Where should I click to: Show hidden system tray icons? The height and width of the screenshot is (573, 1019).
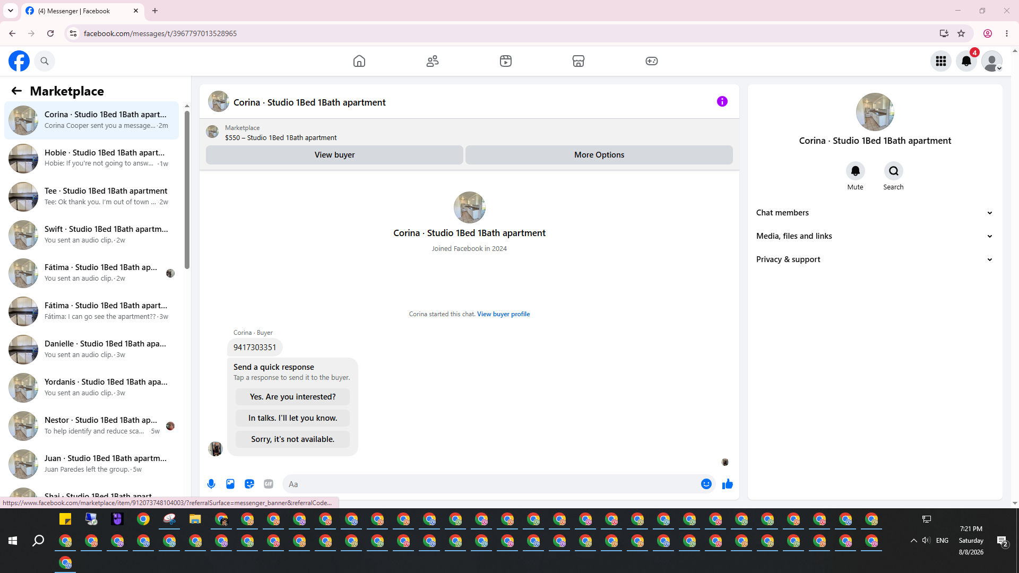point(913,541)
